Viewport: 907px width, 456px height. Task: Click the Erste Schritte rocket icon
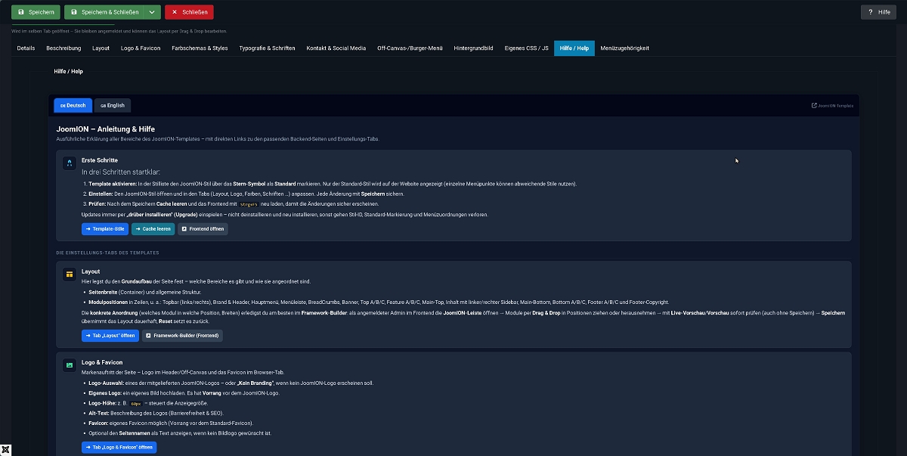click(x=69, y=163)
